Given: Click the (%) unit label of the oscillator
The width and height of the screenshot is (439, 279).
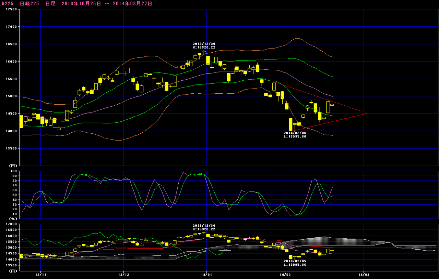Looking at the screenshot, I should [12, 218].
